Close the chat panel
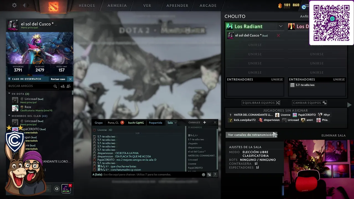354x199 pixels. 215,122
